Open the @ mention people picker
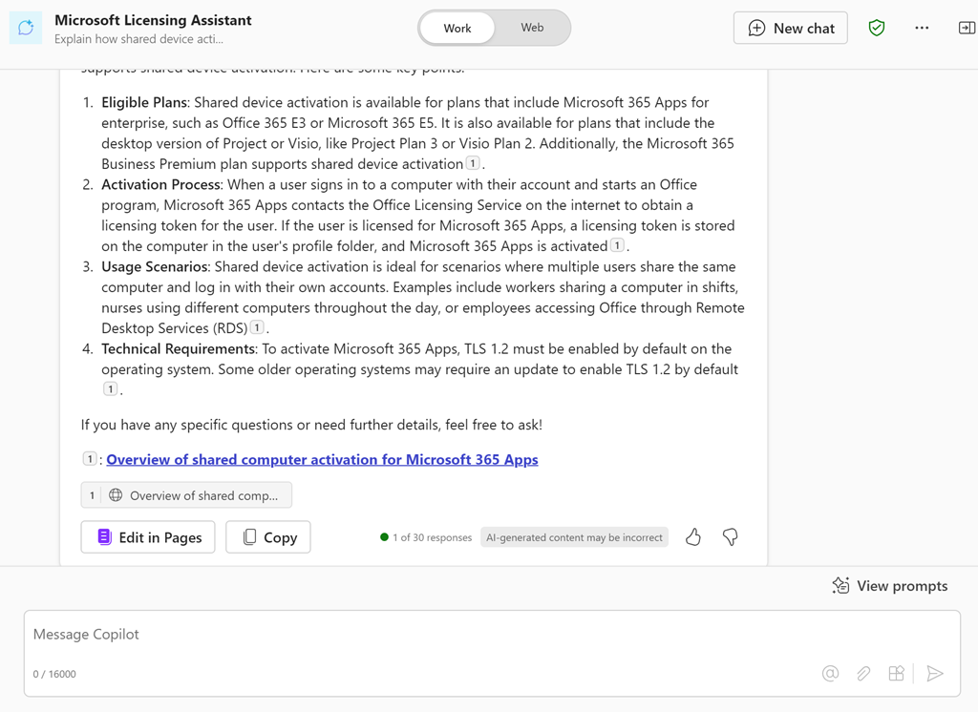978x712 pixels. [831, 673]
